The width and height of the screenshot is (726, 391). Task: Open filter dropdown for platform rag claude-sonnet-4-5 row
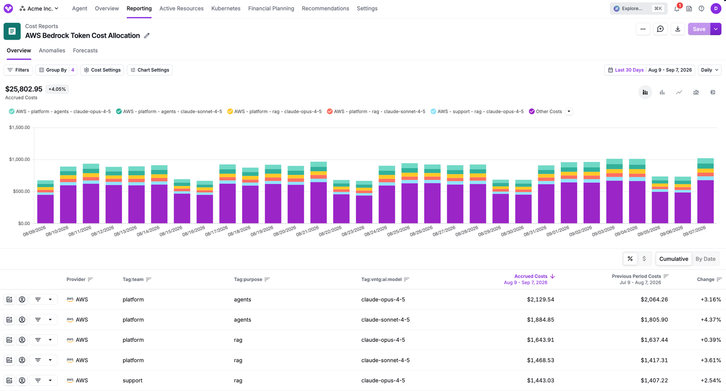click(x=43, y=360)
